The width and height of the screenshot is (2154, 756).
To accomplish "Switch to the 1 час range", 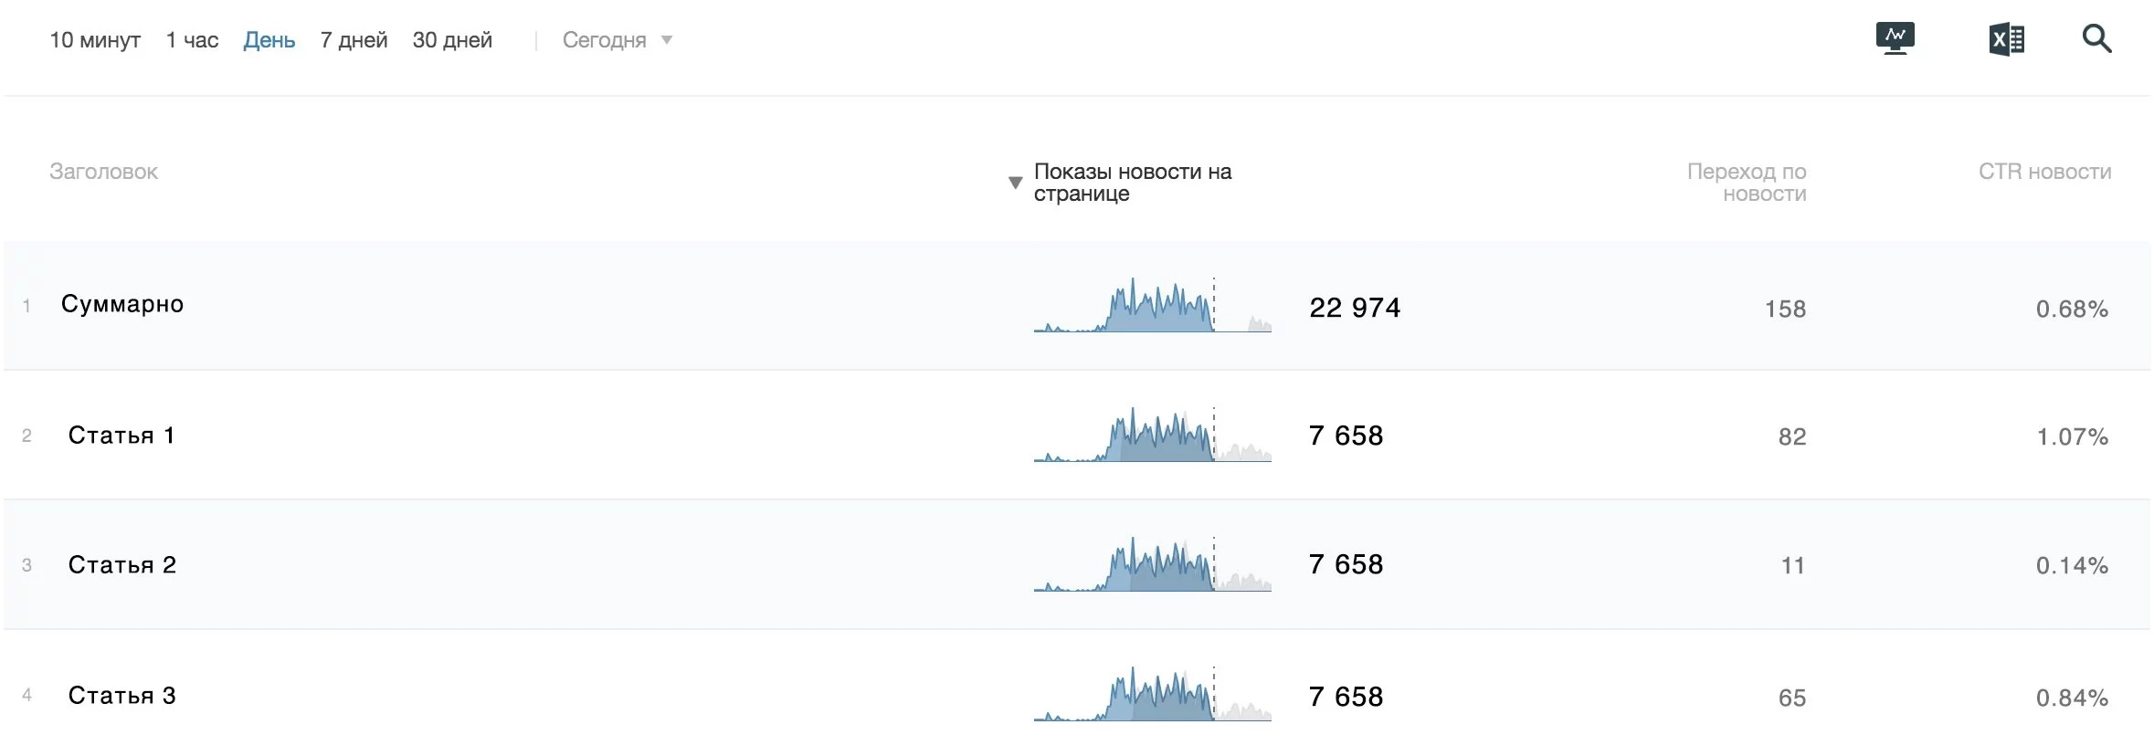I will (x=192, y=40).
